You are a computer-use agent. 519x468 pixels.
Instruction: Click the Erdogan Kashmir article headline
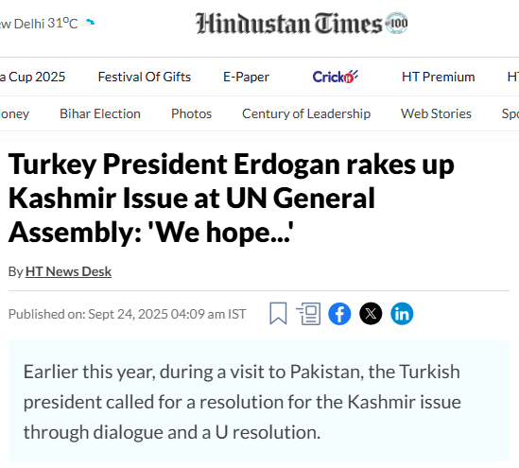(231, 198)
